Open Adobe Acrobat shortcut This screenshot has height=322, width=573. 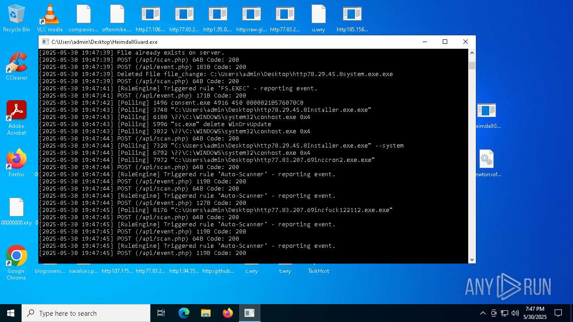click(17, 118)
